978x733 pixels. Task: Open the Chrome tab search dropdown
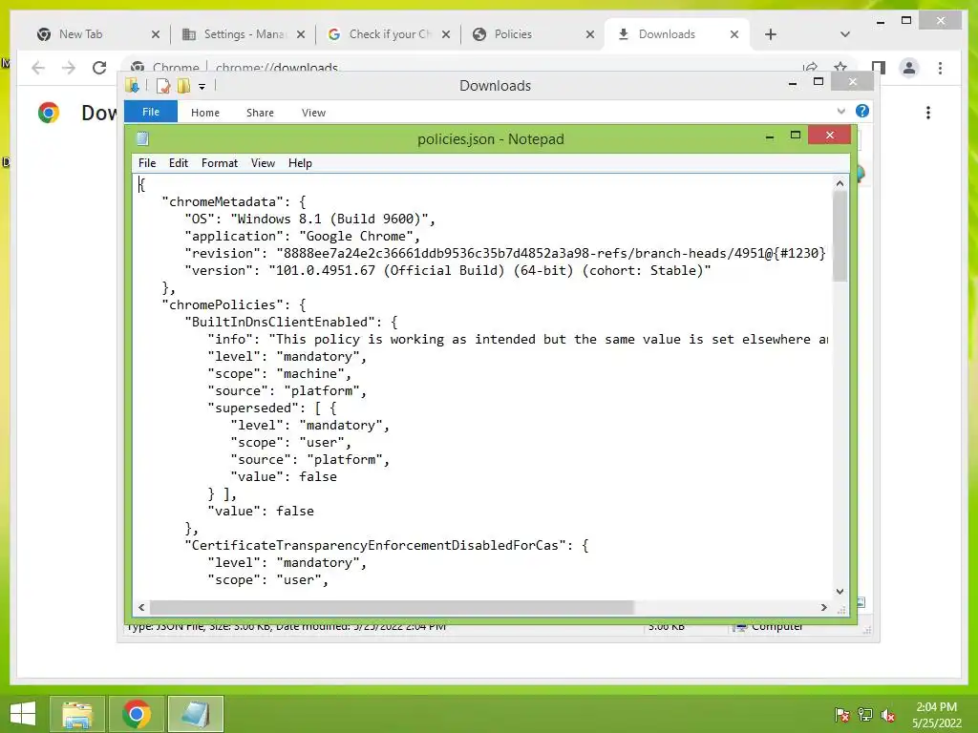coord(845,34)
